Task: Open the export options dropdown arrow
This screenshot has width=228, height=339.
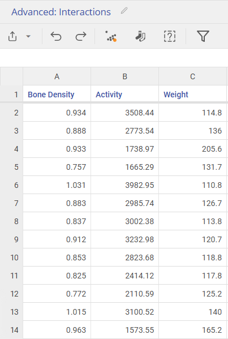Action: (x=28, y=36)
